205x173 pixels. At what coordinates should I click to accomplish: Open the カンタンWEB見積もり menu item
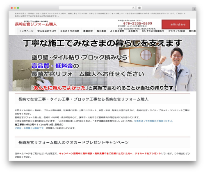click(153, 31)
